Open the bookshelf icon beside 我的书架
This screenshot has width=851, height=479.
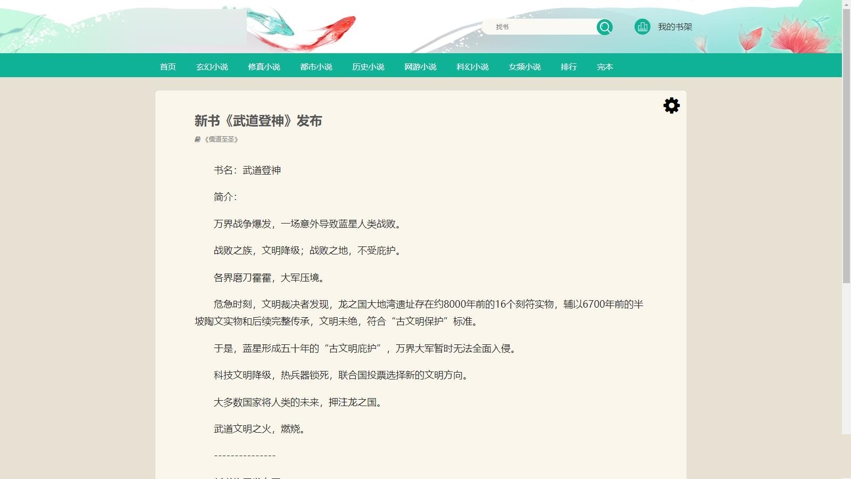click(x=643, y=26)
